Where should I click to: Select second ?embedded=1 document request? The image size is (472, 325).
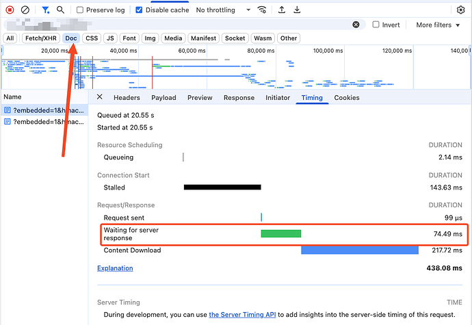pyautogui.click(x=44, y=122)
